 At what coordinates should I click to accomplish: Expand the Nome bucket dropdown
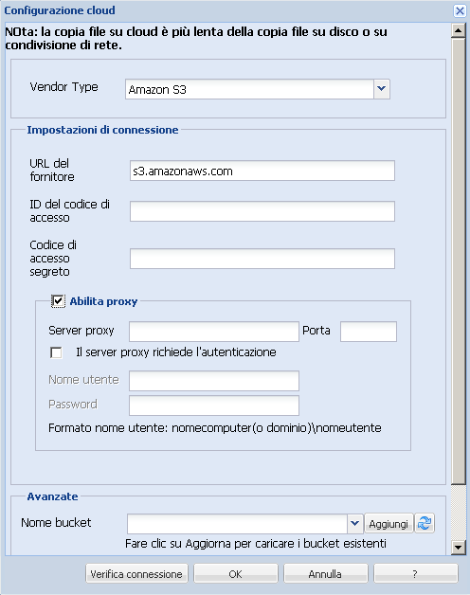[355, 524]
